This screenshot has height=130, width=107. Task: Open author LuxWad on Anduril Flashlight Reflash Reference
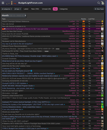click(x=72, y=21)
